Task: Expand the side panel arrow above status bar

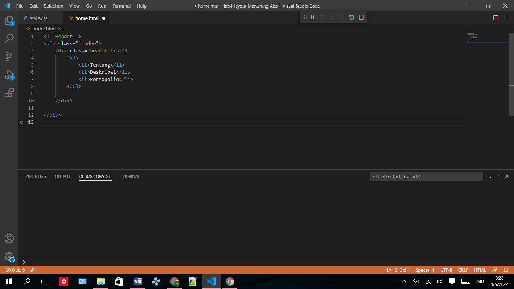Action: pos(24,262)
